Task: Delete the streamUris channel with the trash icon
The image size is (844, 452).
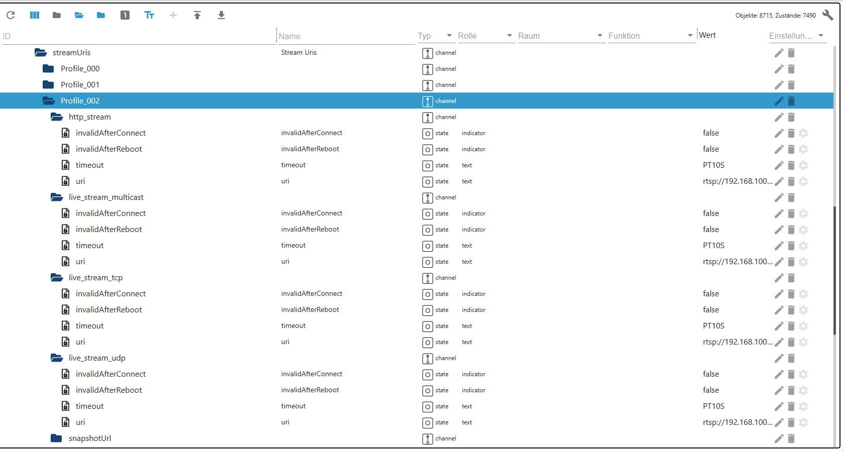Action: pos(791,53)
